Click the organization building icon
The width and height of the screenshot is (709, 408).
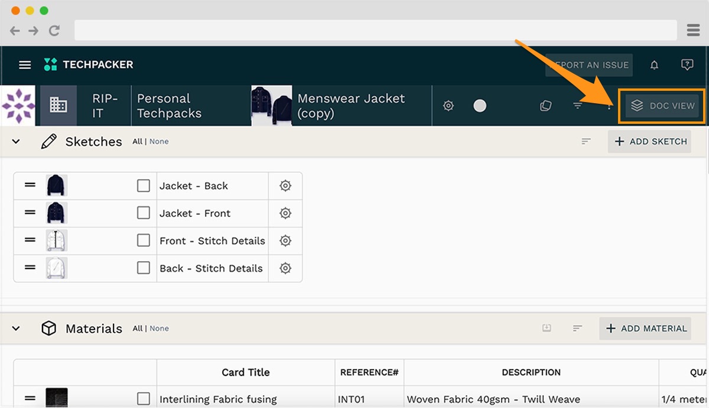[x=58, y=106]
